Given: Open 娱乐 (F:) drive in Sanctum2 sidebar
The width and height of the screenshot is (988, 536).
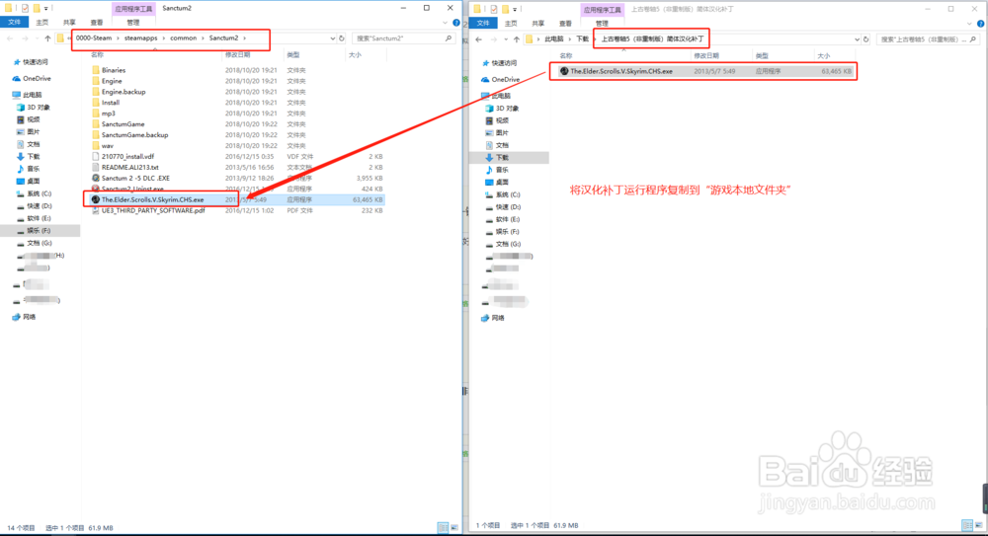Looking at the screenshot, I should [39, 231].
